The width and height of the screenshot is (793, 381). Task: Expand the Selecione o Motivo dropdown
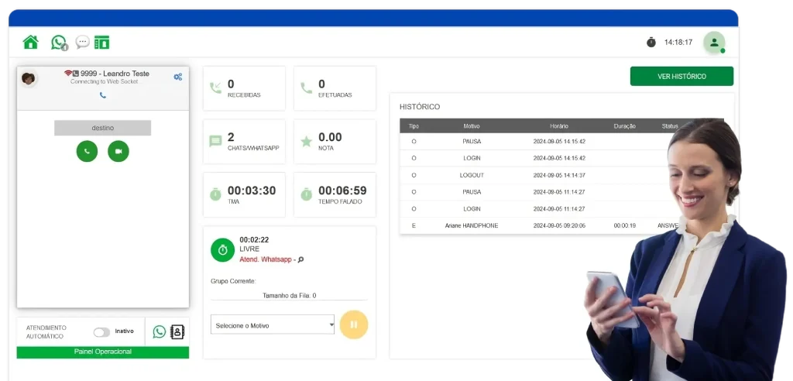[x=273, y=324]
